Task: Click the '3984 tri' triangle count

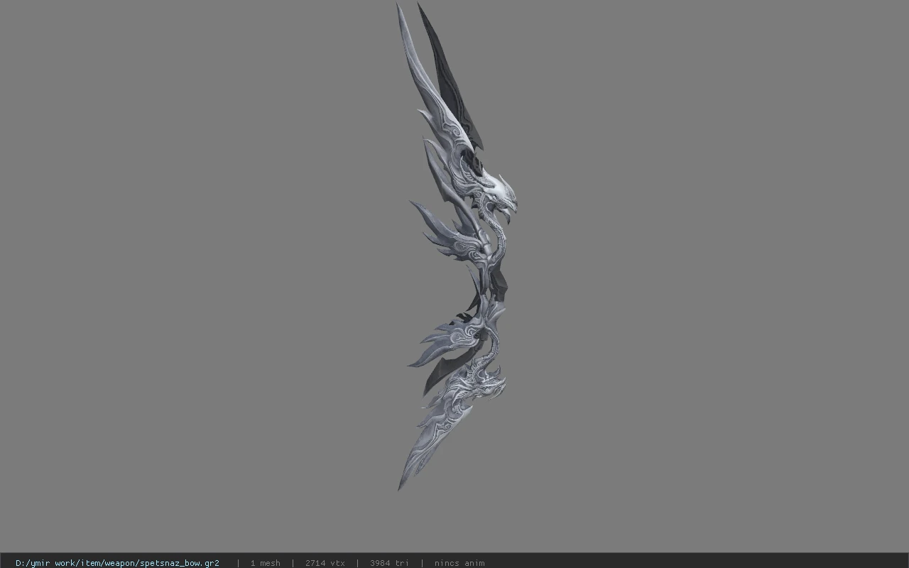Action: pyautogui.click(x=389, y=563)
